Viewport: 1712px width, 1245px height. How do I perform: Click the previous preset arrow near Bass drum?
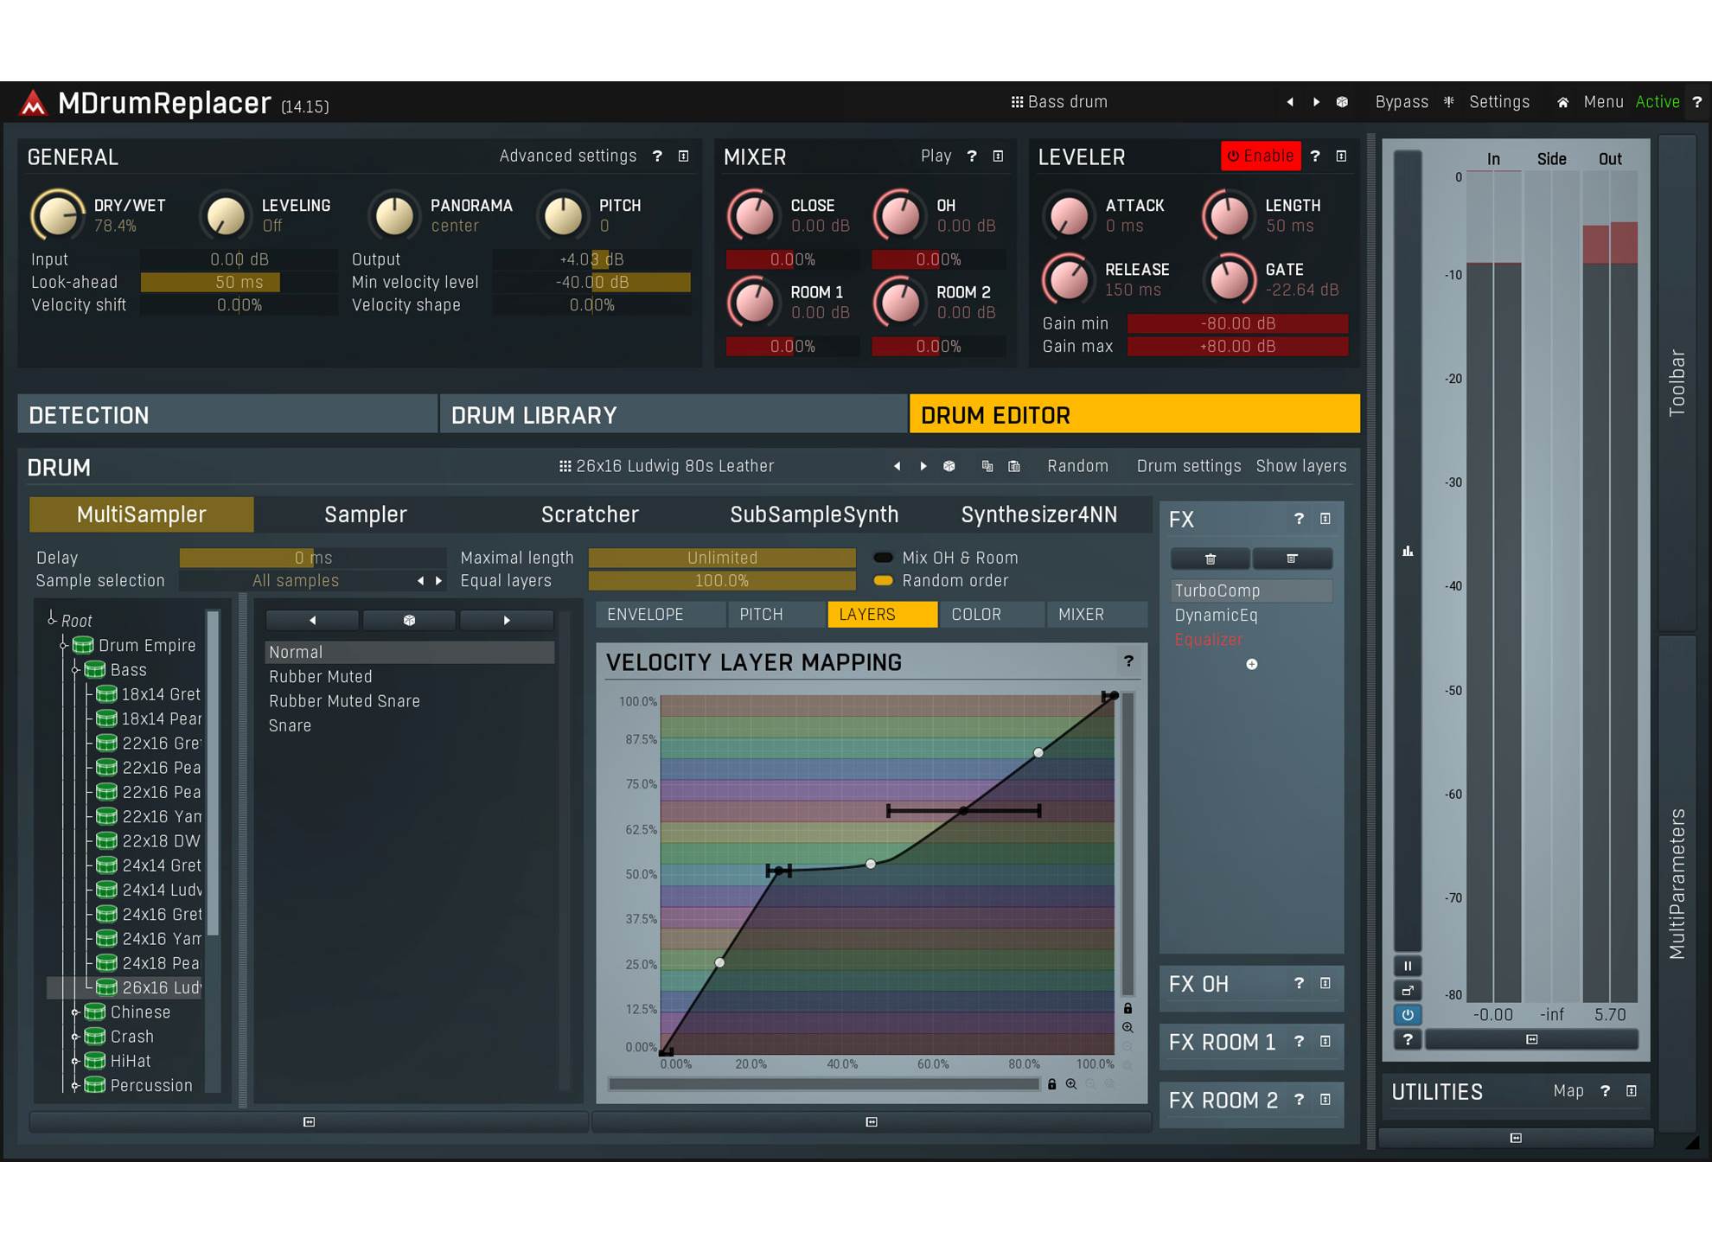[1290, 102]
